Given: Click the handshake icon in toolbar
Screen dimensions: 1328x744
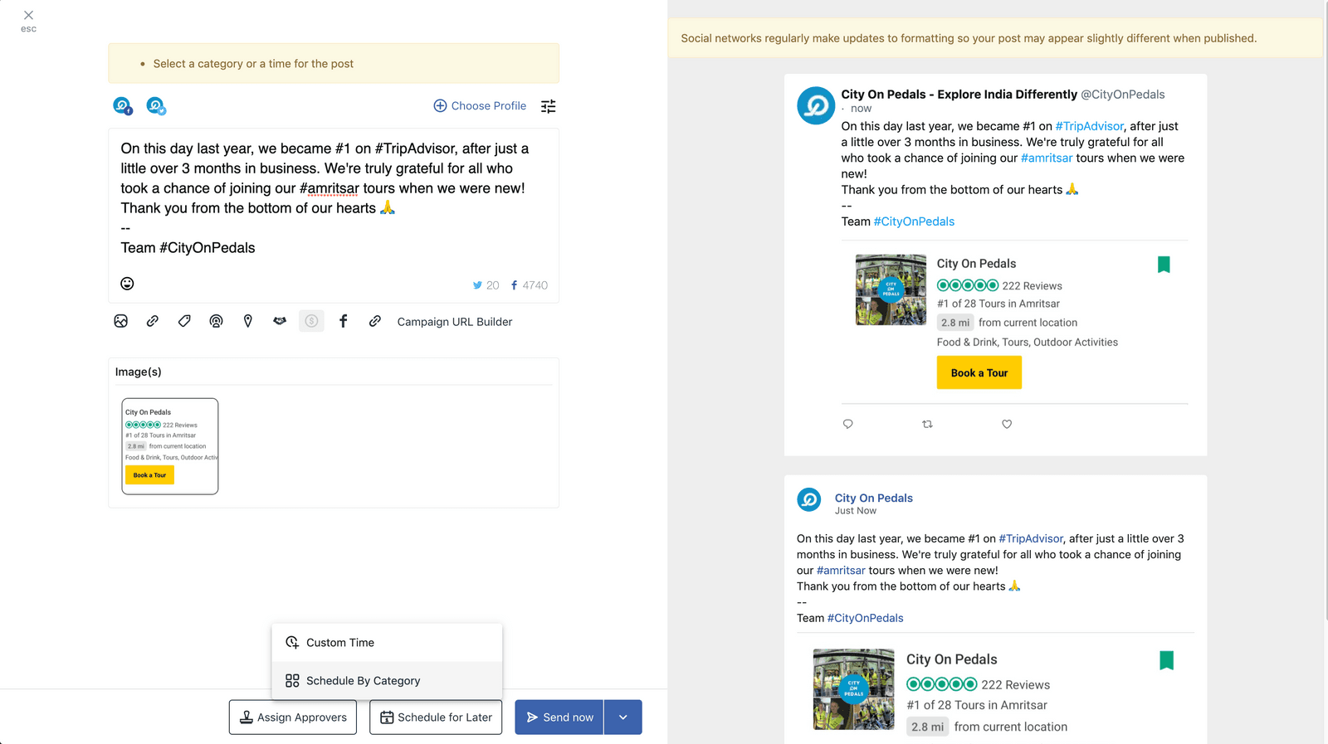Looking at the screenshot, I should pyautogui.click(x=280, y=321).
